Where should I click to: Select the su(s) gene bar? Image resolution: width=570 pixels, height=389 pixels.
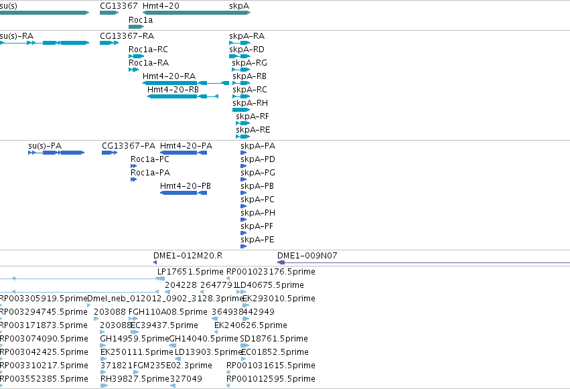coord(44,13)
